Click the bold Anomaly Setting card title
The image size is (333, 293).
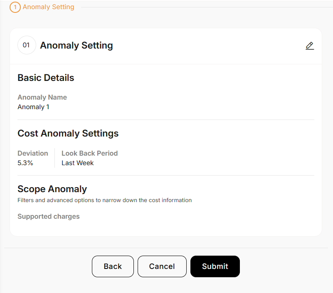tap(76, 46)
